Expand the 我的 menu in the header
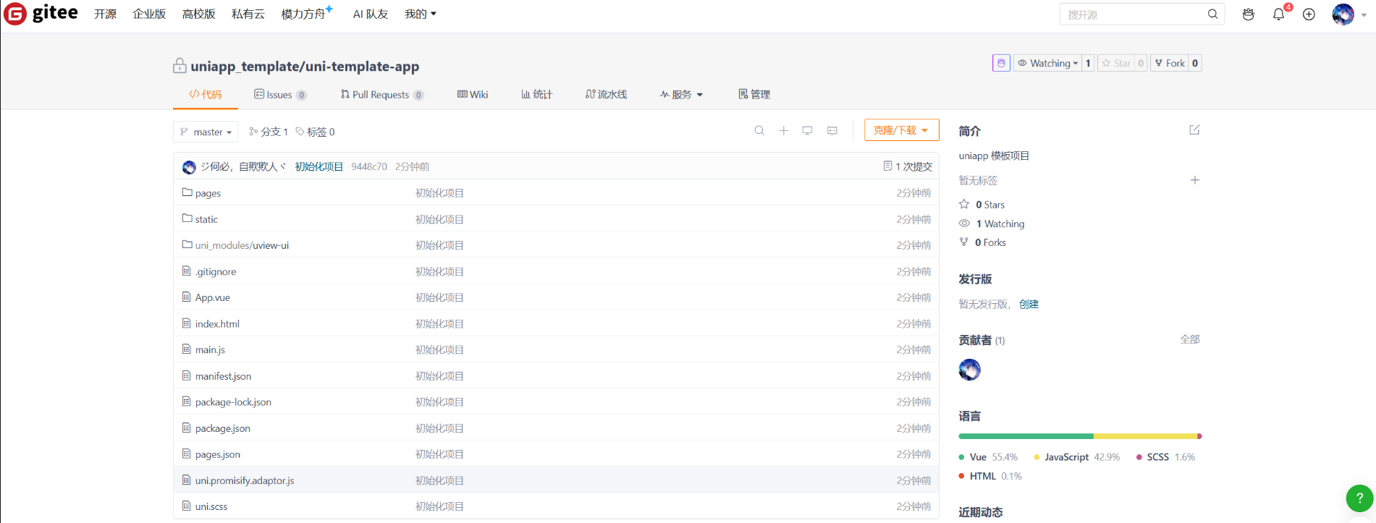 pos(421,14)
